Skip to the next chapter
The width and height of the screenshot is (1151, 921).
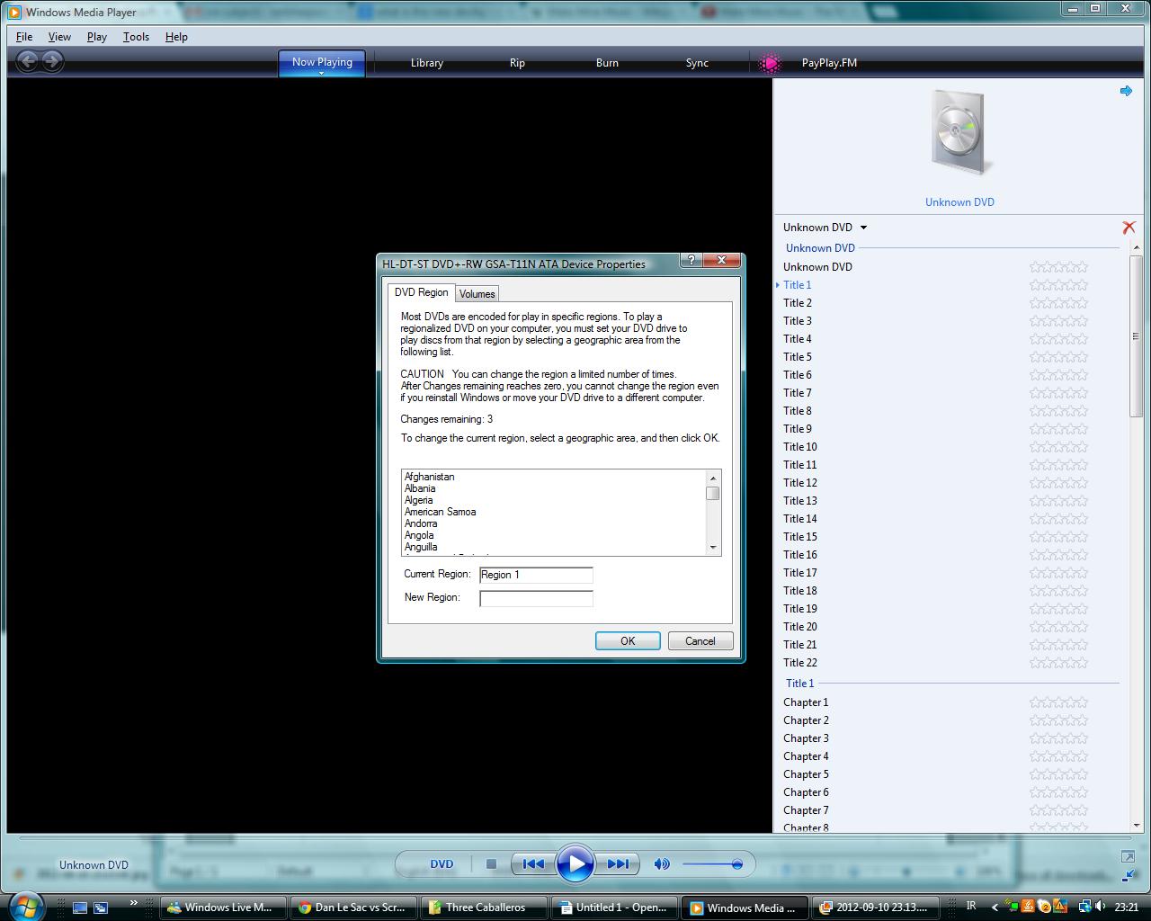[x=618, y=864]
